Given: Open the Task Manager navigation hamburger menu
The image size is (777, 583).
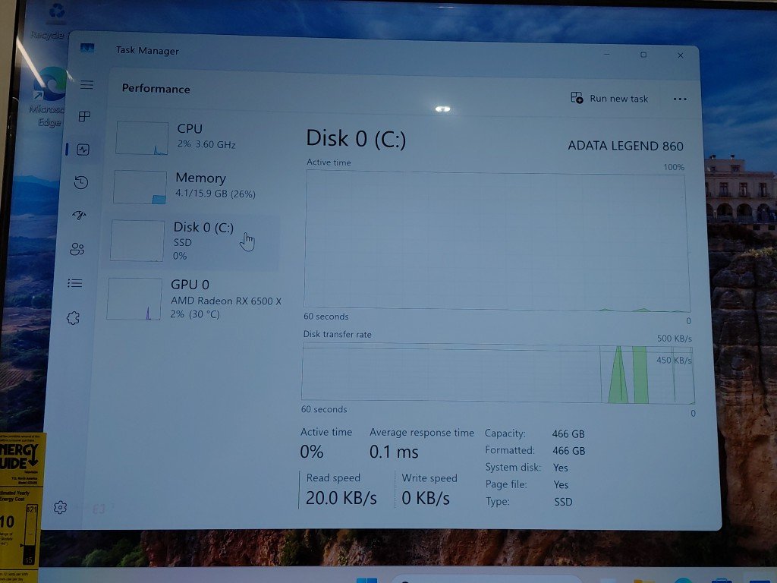Looking at the screenshot, I should coord(87,84).
